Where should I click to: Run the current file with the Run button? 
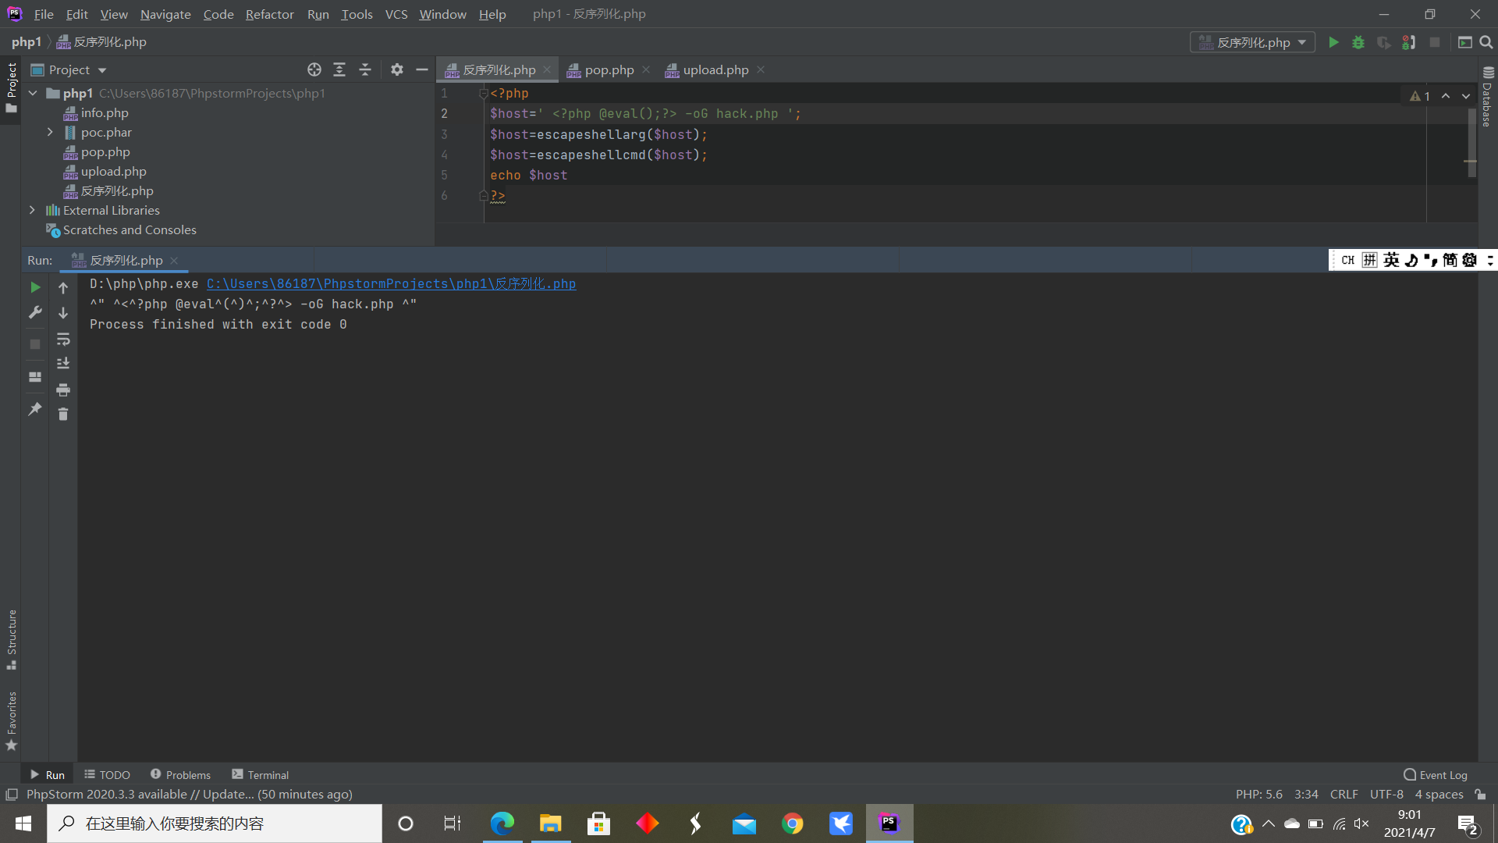(x=1333, y=42)
